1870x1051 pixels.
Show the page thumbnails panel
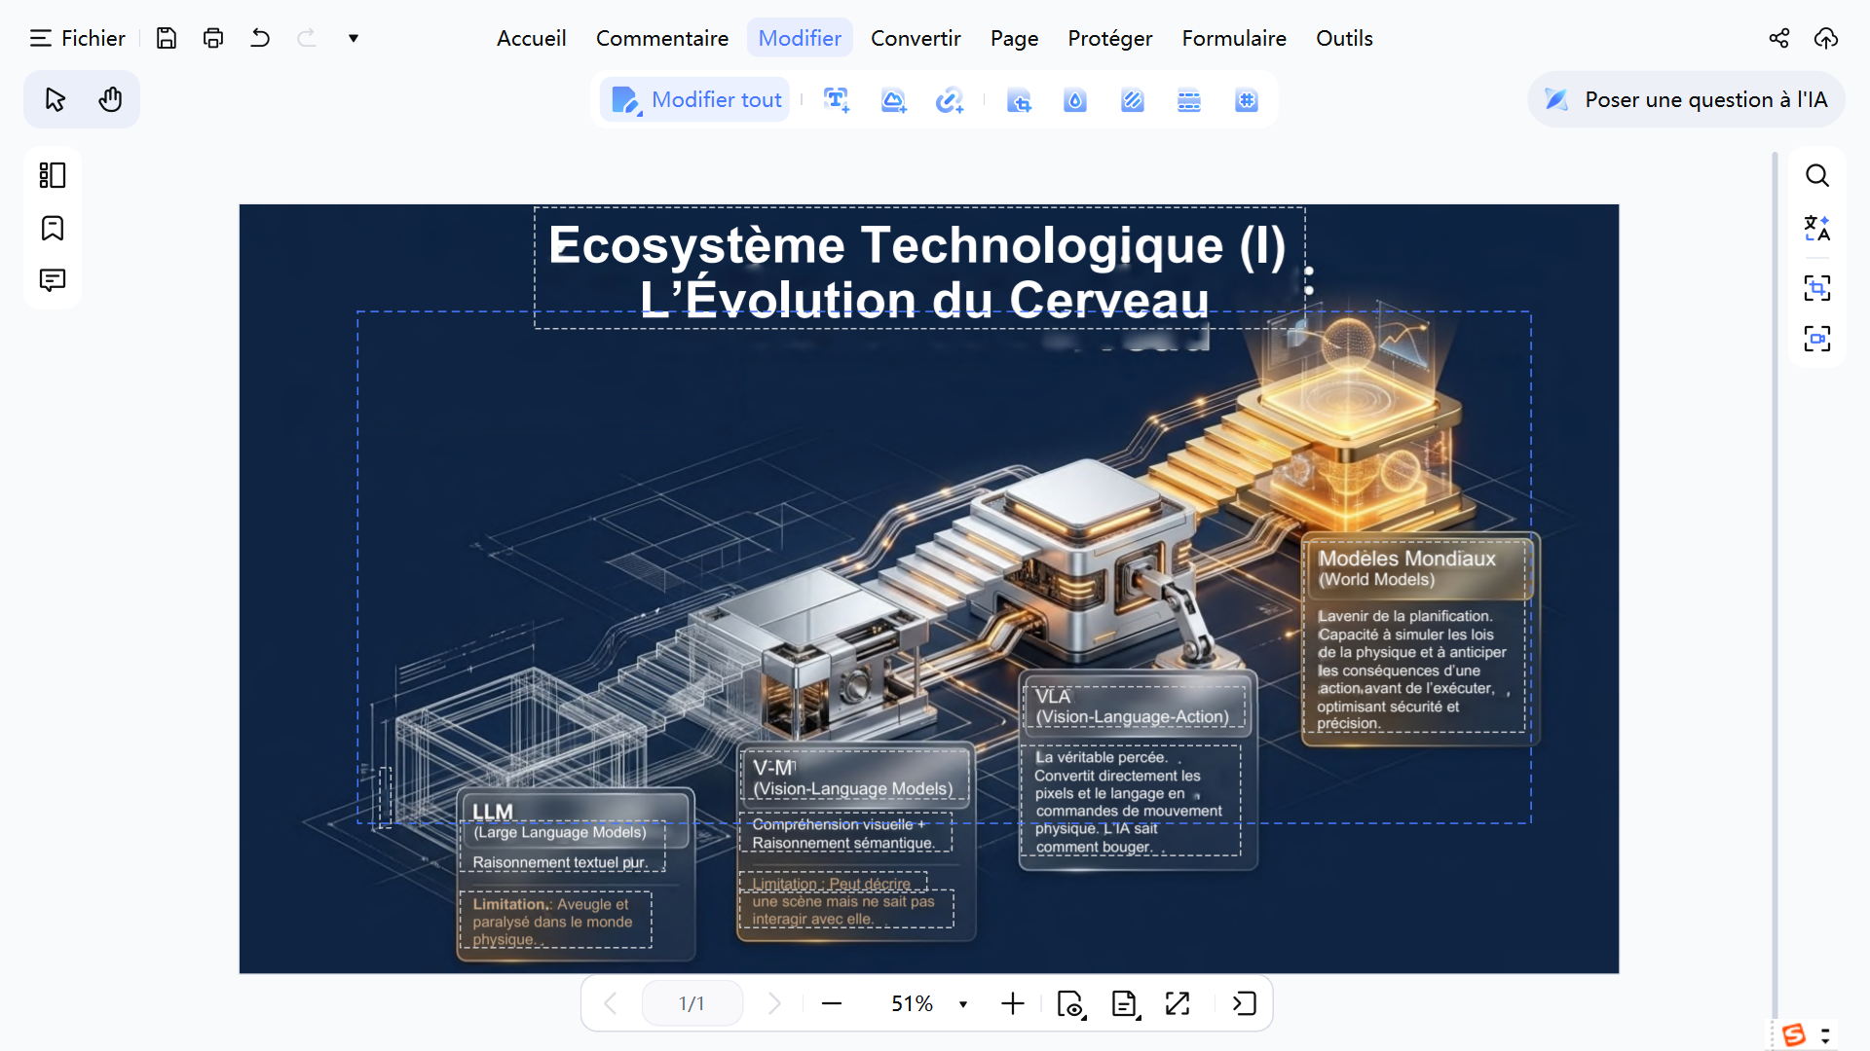(x=53, y=175)
